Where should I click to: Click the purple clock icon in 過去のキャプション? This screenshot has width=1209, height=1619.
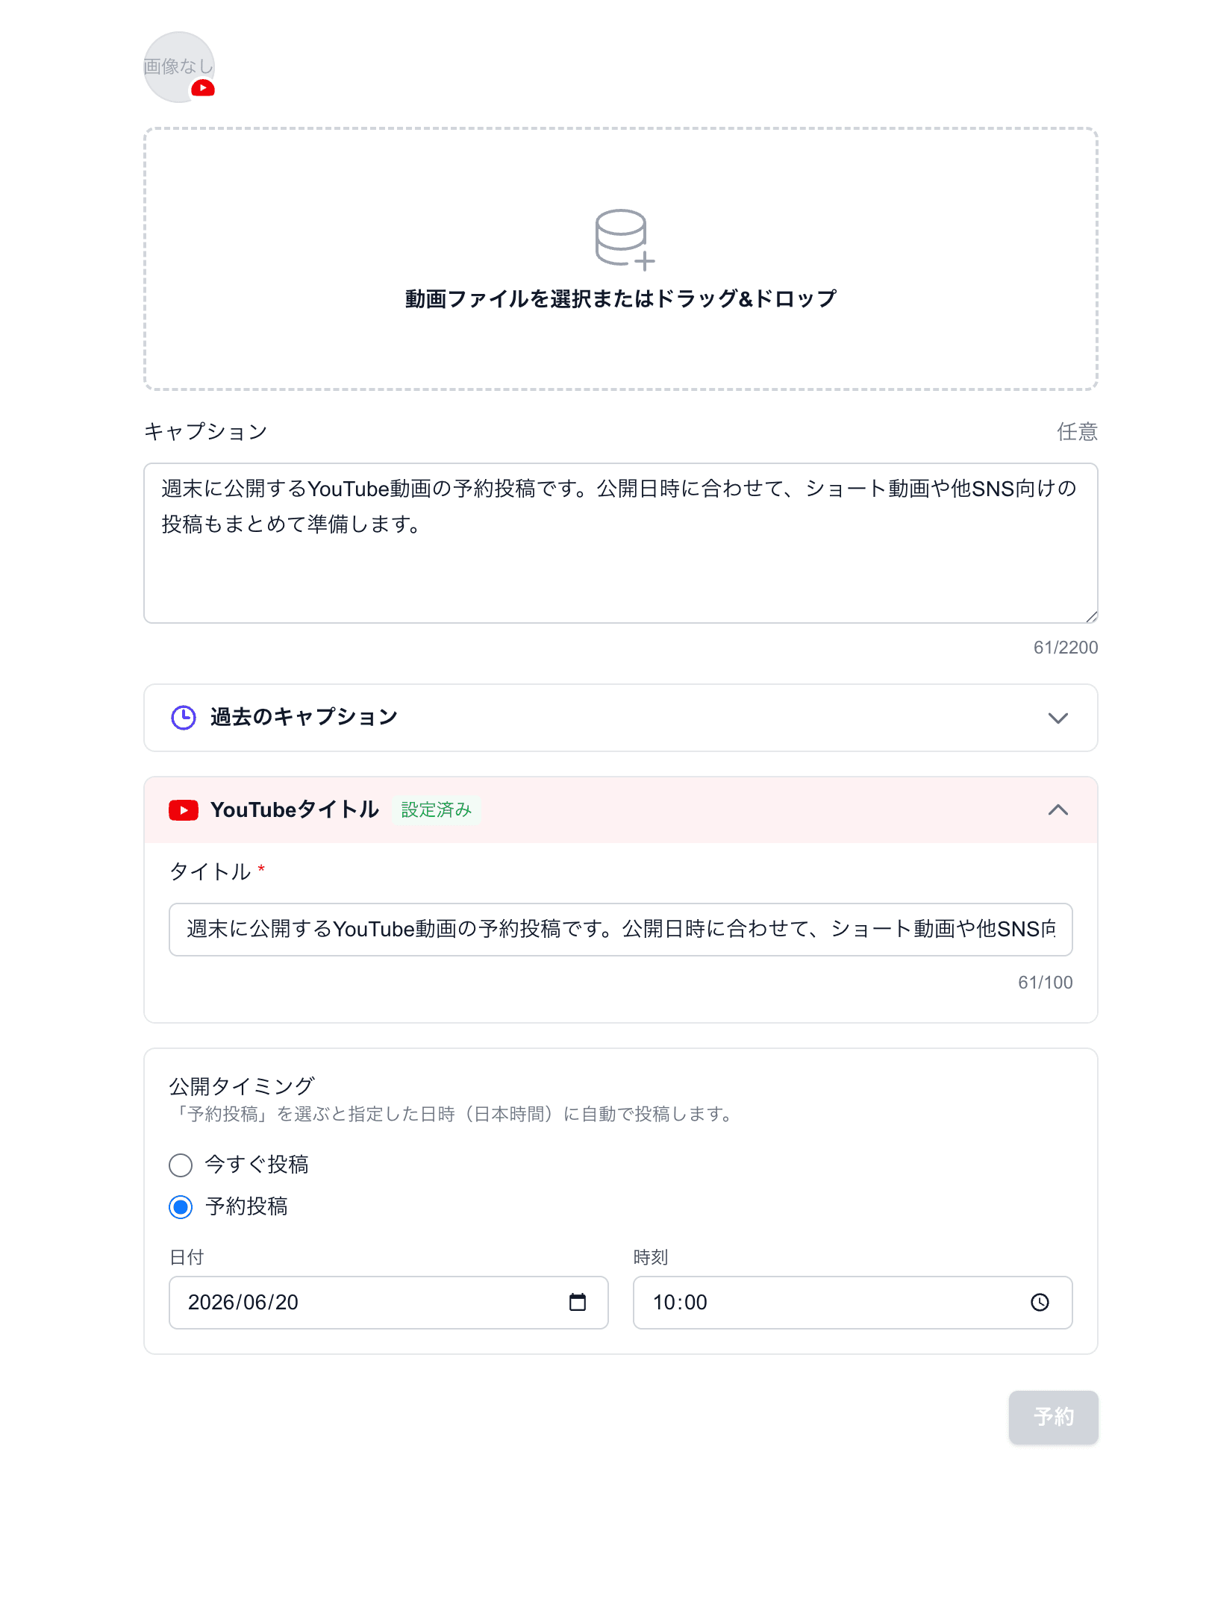[x=184, y=718]
